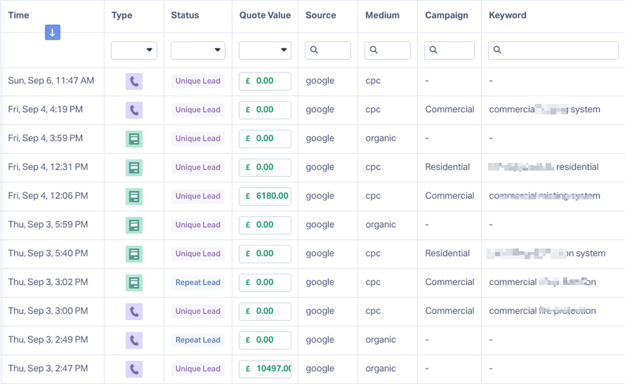Viewport: 625px width, 384px height.
Task: Edit quote value for Fri, Sep 4, 12:31 PM
Action: 265,167
